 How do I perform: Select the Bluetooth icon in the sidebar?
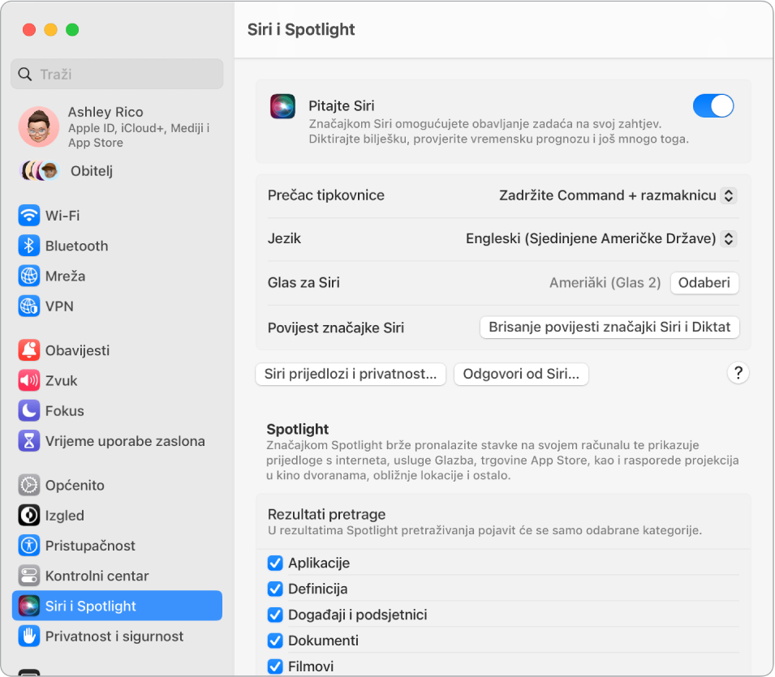click(x=28, y=246)
